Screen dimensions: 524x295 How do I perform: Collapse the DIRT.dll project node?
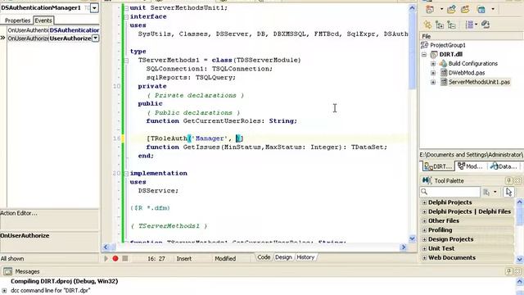tap(424, 54)
